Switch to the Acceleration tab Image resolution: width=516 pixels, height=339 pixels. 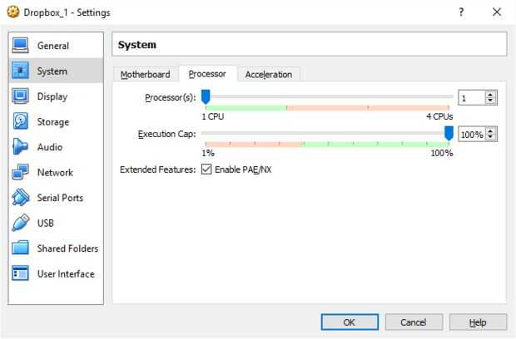tap(268, 75)
